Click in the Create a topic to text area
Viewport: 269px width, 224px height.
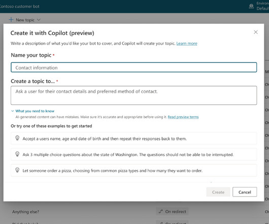pyautogui.click(x=134, y=95)
